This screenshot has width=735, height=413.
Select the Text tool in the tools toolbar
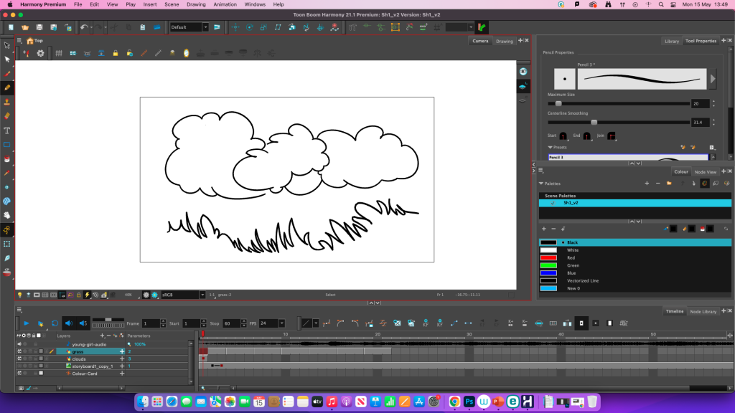(x=7, y=130)
